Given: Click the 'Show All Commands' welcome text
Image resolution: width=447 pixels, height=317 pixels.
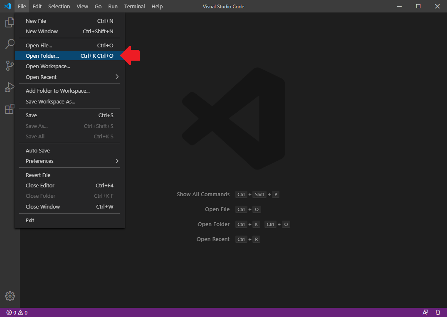Looking at the screenshot, I should tap(203, 194).
